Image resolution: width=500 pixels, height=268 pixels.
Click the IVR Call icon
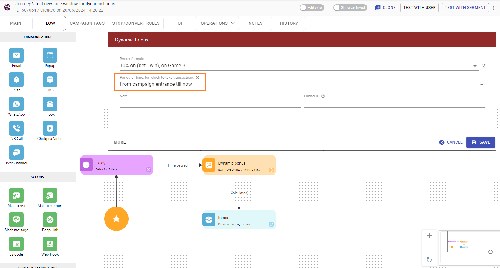pyautogui.click(x=16, y=128)
